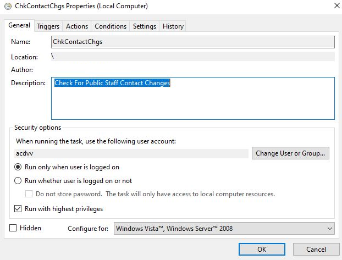This screenshot has width=342, height=260.
Task: Click Change User or Group button
Action: tap(291, 153)
